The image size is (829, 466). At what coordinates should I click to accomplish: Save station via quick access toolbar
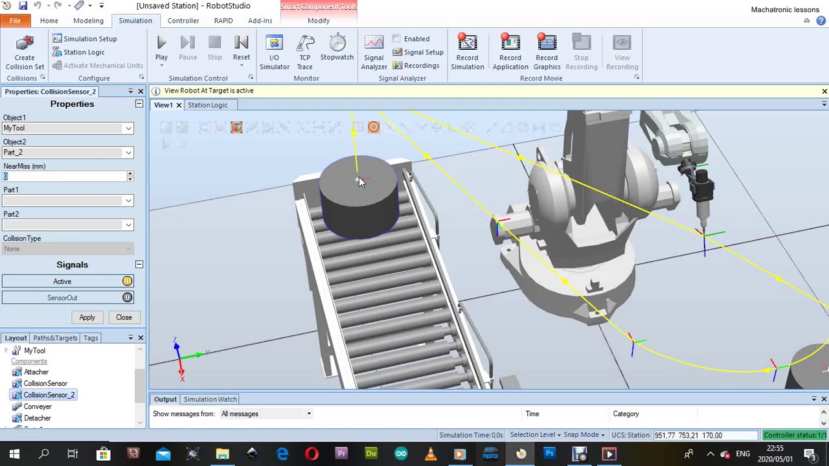(23, 6)
